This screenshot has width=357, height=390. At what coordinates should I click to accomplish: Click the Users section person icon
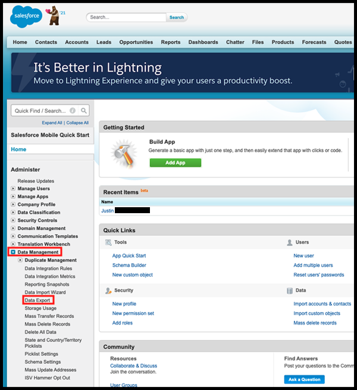(x=290, y=243)
